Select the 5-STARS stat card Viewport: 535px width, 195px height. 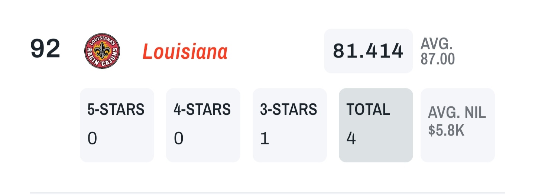click(117, 125)
